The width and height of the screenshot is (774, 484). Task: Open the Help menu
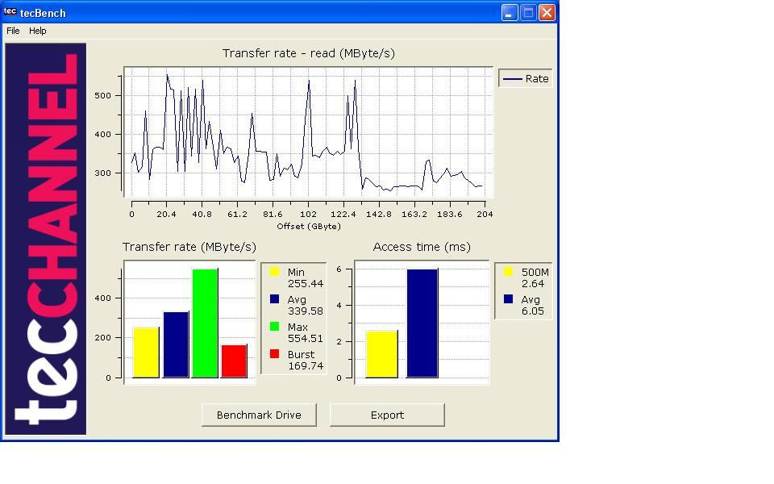38,31
